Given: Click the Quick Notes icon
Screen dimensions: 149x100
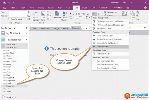Looking at the screenshot, I should [x=4, y=97].
